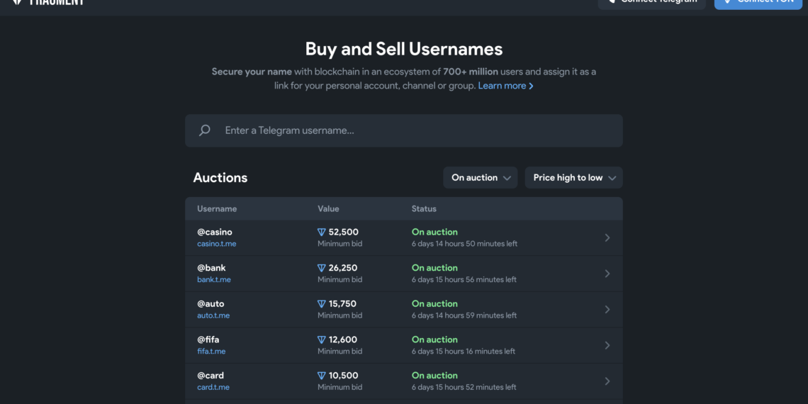808x404 pixels.
Task: Click '6 days 15 hours 56 minutes left'
Action: (464, 280)
